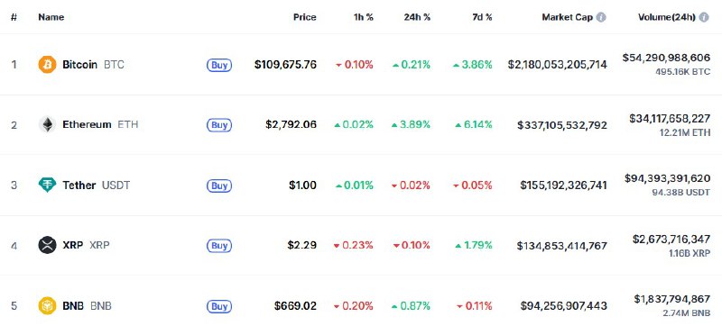Buy Bitcoin using its Buy button
The height and width of the screenshot is (335, 722).
pyautogui.click(x=219, y=65)
